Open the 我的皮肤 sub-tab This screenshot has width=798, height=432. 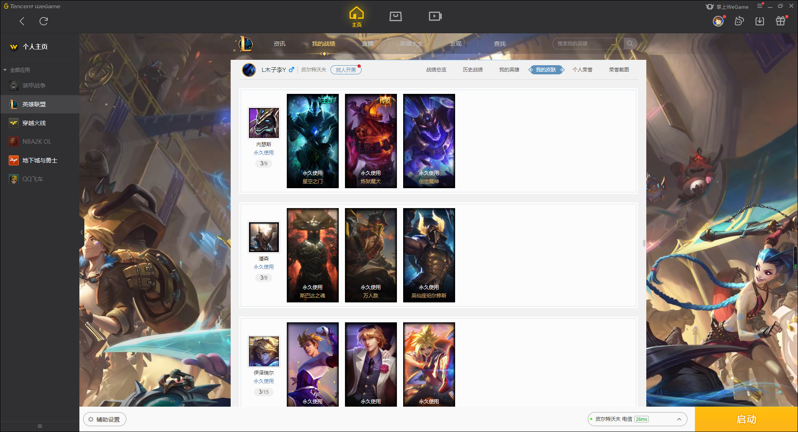coord(546,70)
